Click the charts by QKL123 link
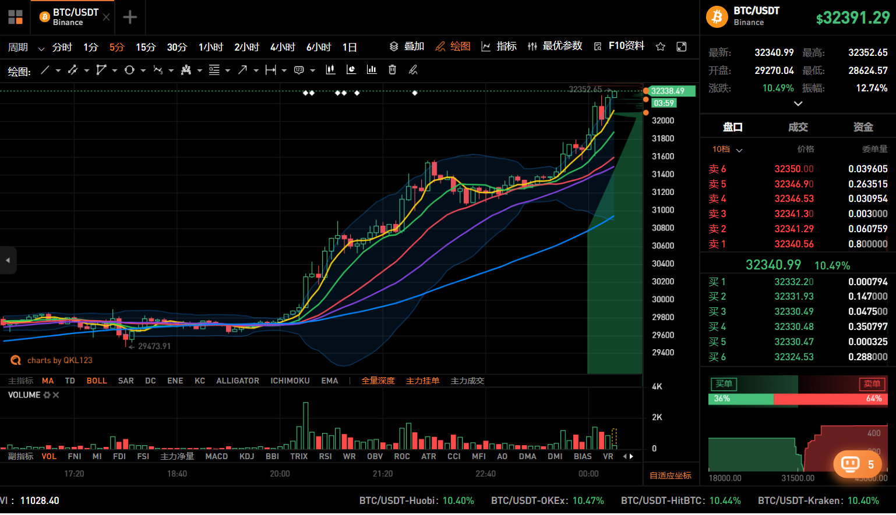The width and height of the screenshot is (896, 515). [59, 360]
